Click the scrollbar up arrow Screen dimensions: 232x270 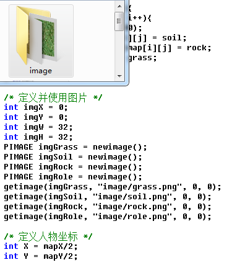(119, 6)
